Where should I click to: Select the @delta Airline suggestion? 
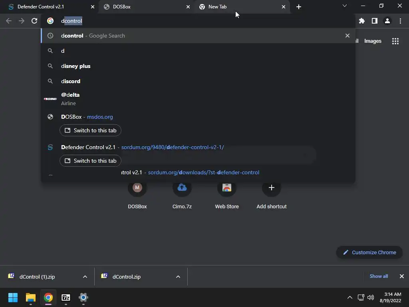pyautogui.click(x=198, y=99)
